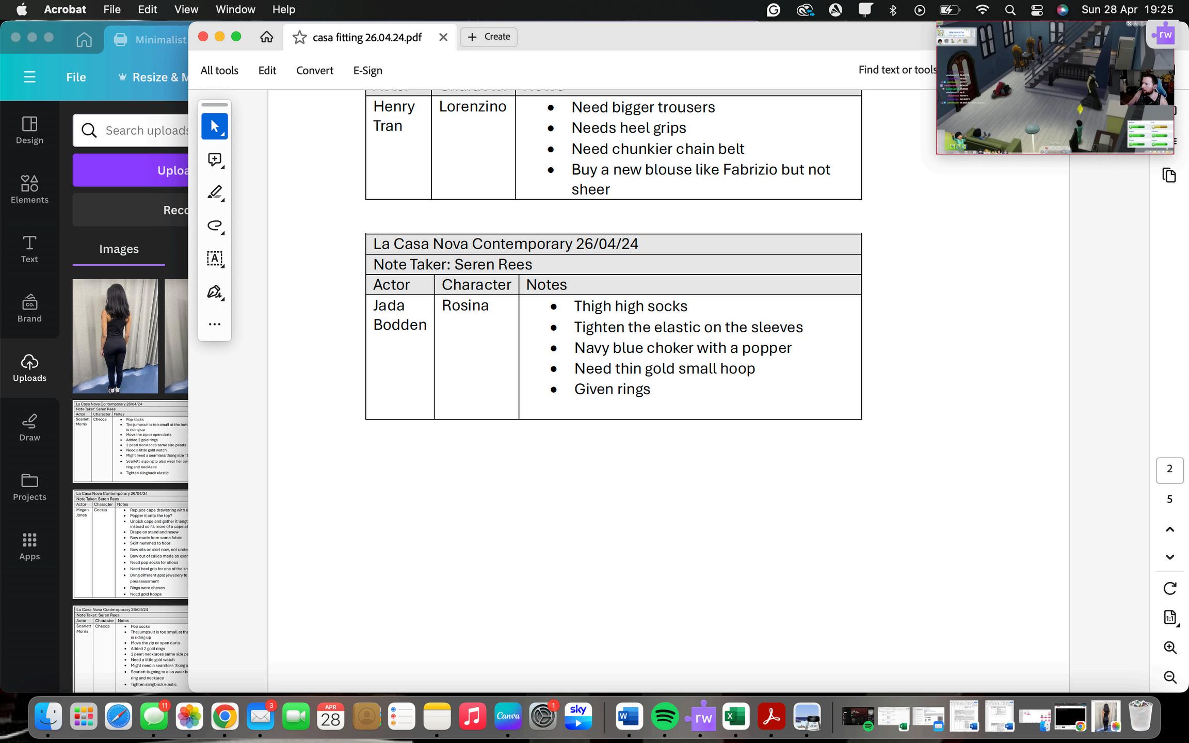Open the Convert menu tab
Screen dimensions: 1189x743
click(x=314, y=71)
